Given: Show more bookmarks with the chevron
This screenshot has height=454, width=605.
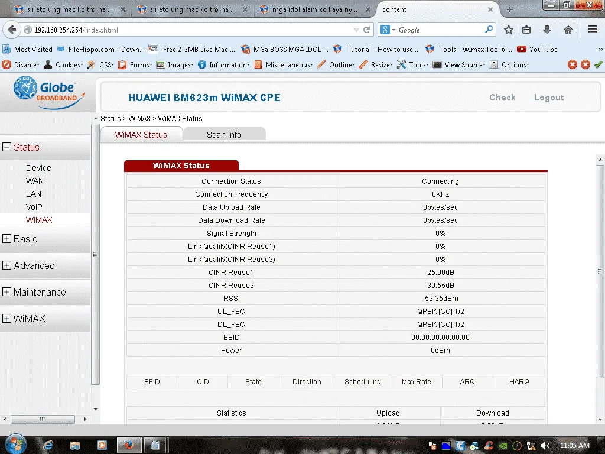Looking at the screenshot, I should [600, 50].
